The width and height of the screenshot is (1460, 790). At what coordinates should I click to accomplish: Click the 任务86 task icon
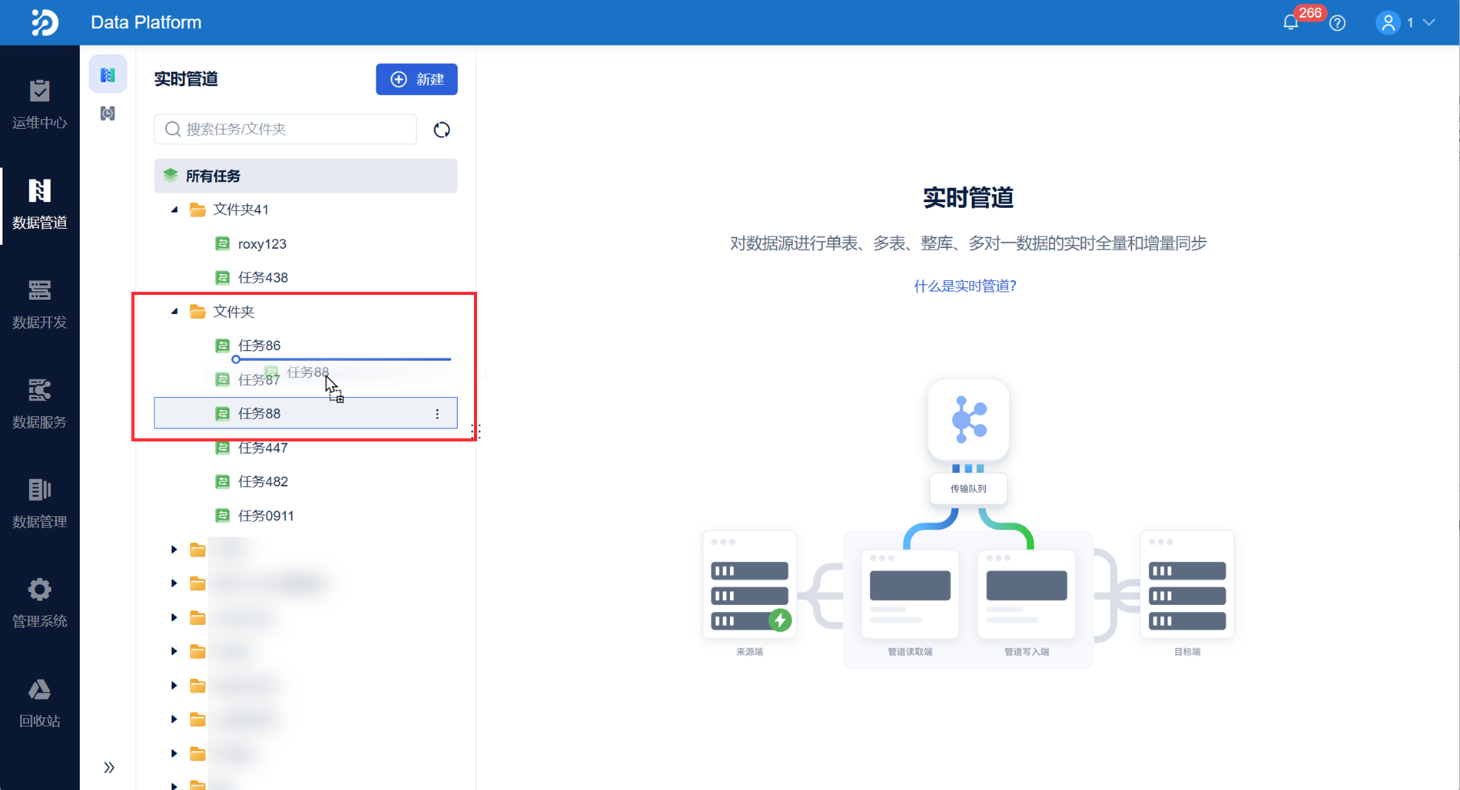222,345
